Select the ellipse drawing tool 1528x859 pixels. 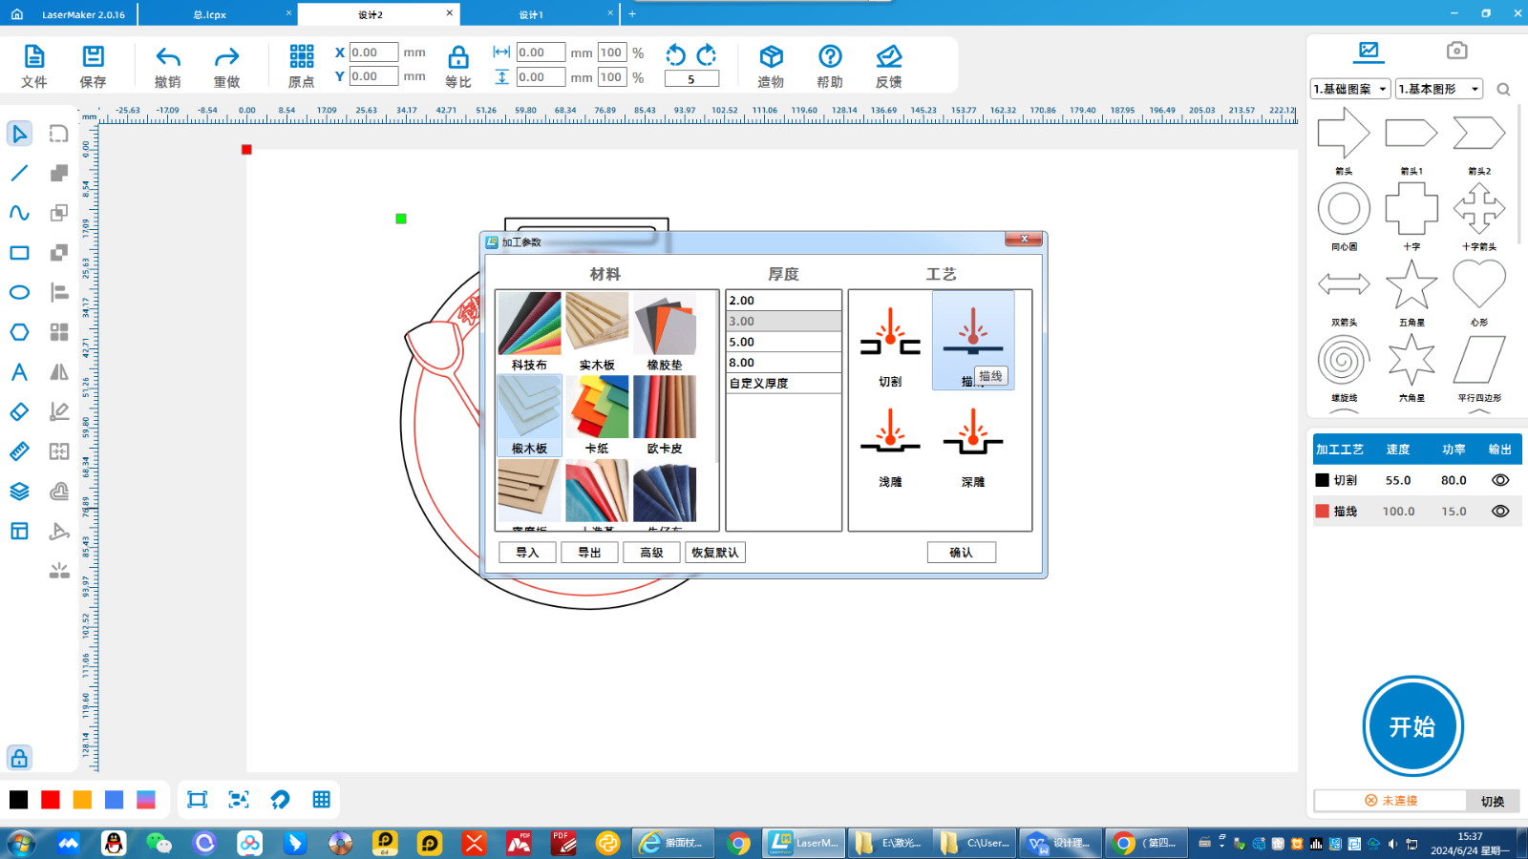pos(19,292)
